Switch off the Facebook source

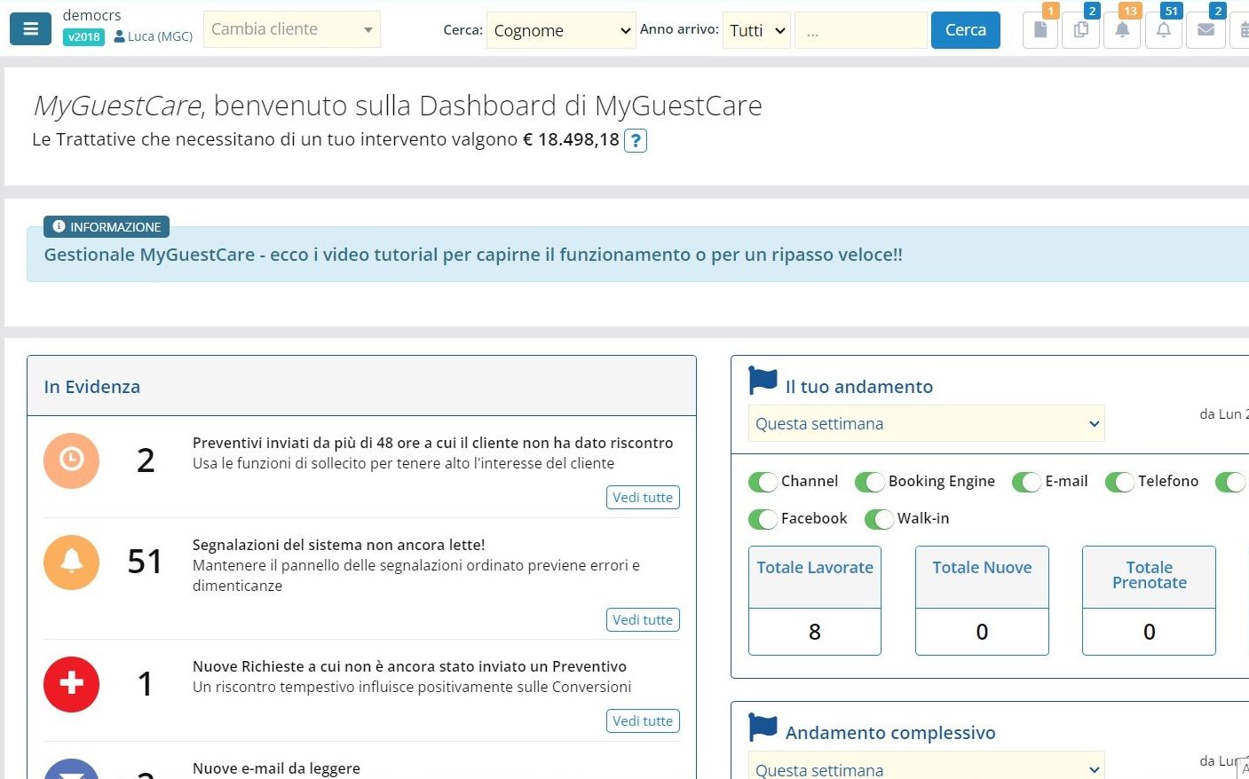[763, 519]
